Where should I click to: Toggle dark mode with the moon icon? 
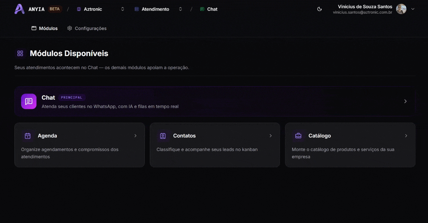(319, 9)
